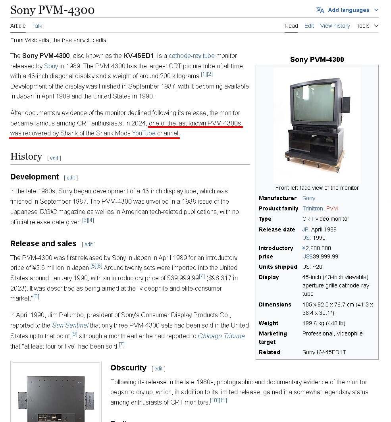This screenshot has width=391, height=422.
Task: Select the Read tab
Action: [x=291, y=26]
